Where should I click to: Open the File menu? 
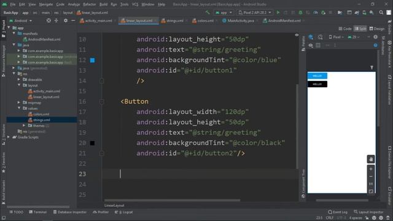(12, 4)
